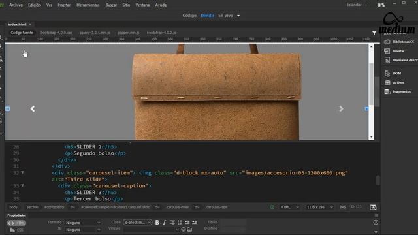Click the left column handle icon in live view
The width and height of the screenshot is (418, 235).
(8, 109)
